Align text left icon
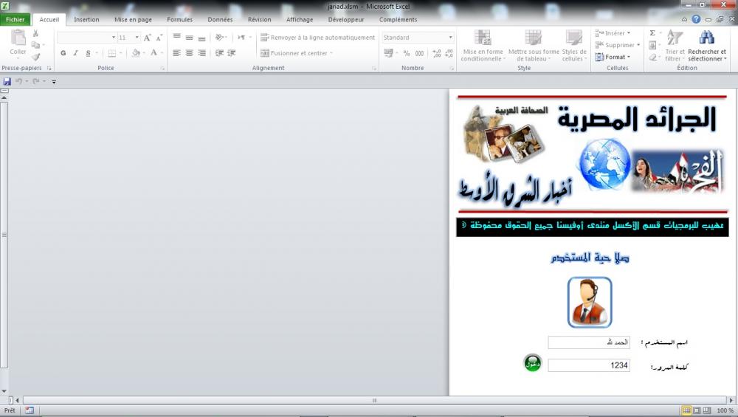Image resolution: width=738 pixels, height=417 pixels. (x=177, y=53)
